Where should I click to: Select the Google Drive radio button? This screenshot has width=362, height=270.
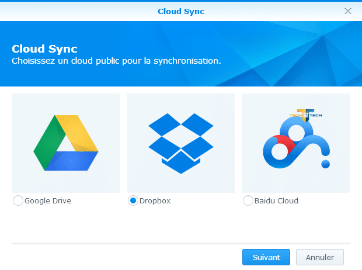pyautogui.click(x=18, y=201)
